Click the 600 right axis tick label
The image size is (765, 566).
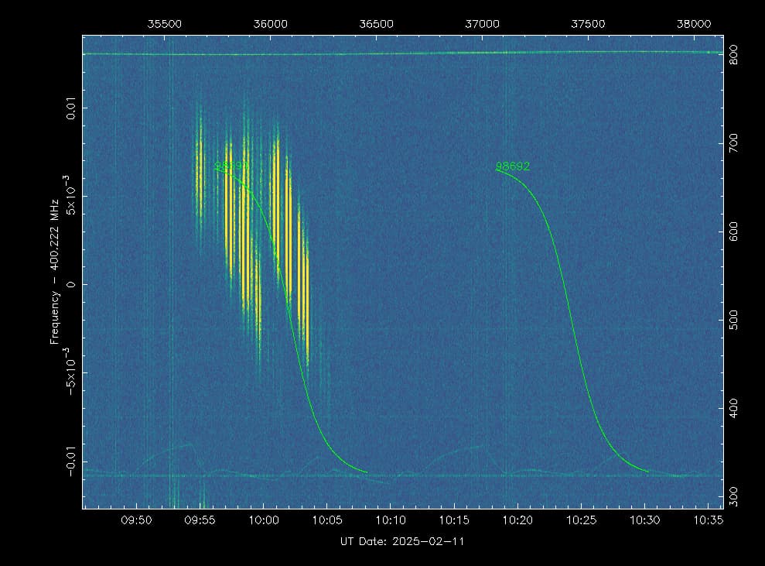(x=736, y=232)
